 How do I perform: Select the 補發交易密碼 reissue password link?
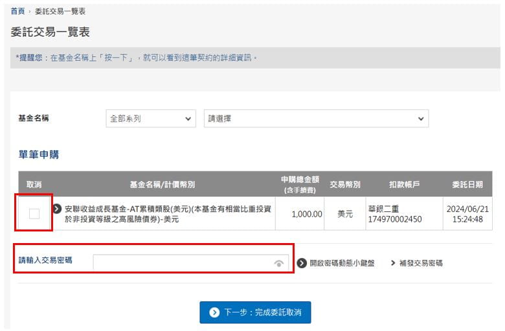(x=421, y=263)
